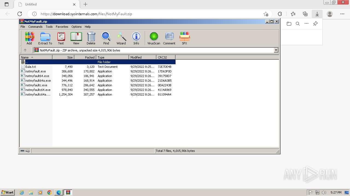This screenshot has width=350, height=196.
Task: Search downloads icon in panel
Action: click(x=298, y=24)
